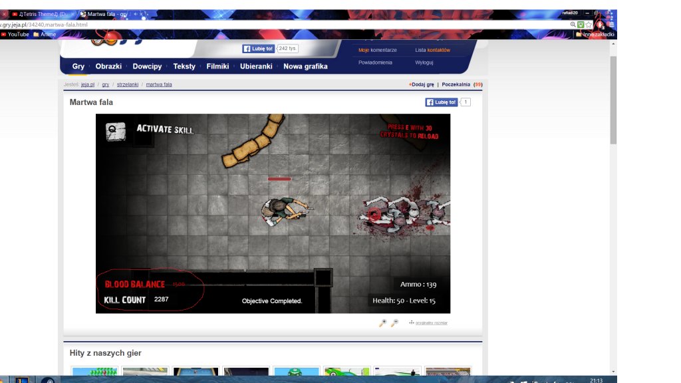
Task: Click the martwa fala breadcrumb link
Action: (x=159, y=84)
